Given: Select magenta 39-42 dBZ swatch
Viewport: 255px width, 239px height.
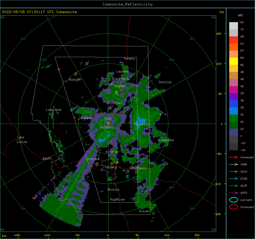Looking at the screenshot, I should (x=233, y=90).
